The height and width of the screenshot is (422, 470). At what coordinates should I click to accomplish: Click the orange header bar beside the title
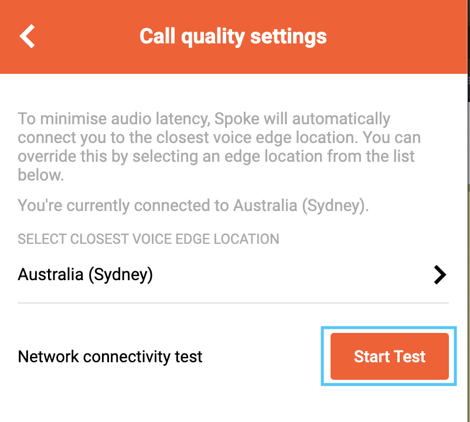click(x=396, y=36)
